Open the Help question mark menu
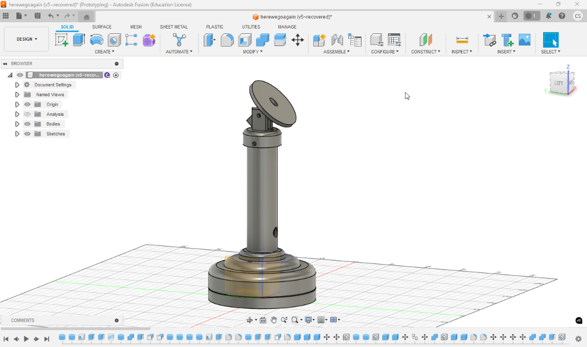Screen dimensions: 587x347 (x=562, y=16)
